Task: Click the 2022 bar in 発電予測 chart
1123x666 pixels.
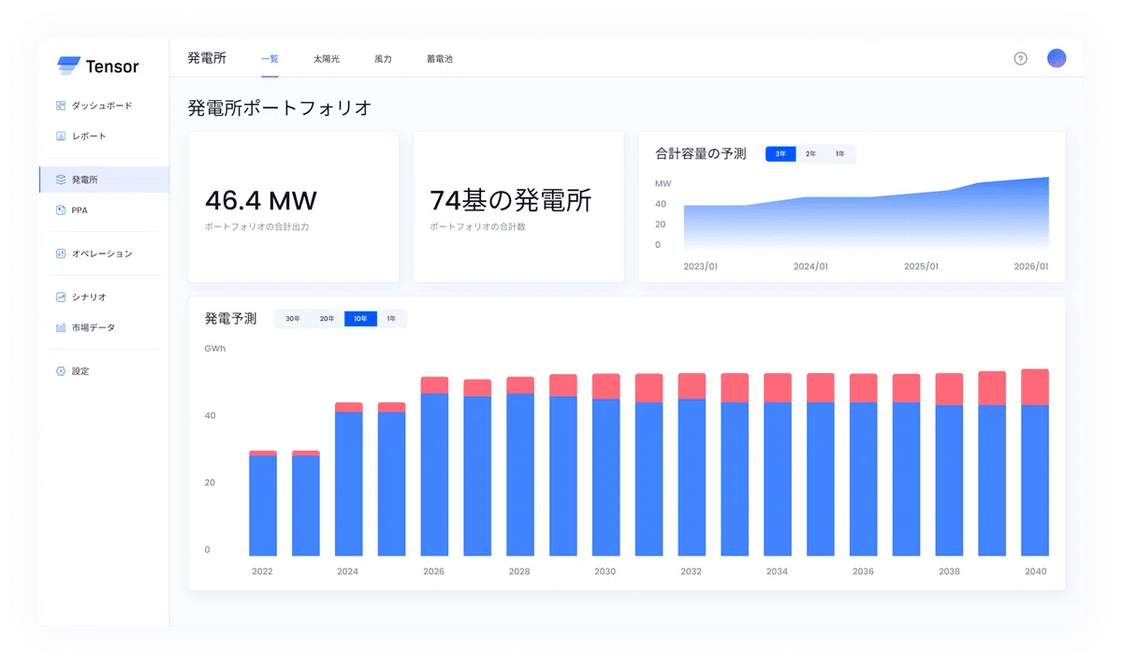Action: coord(263,503)
